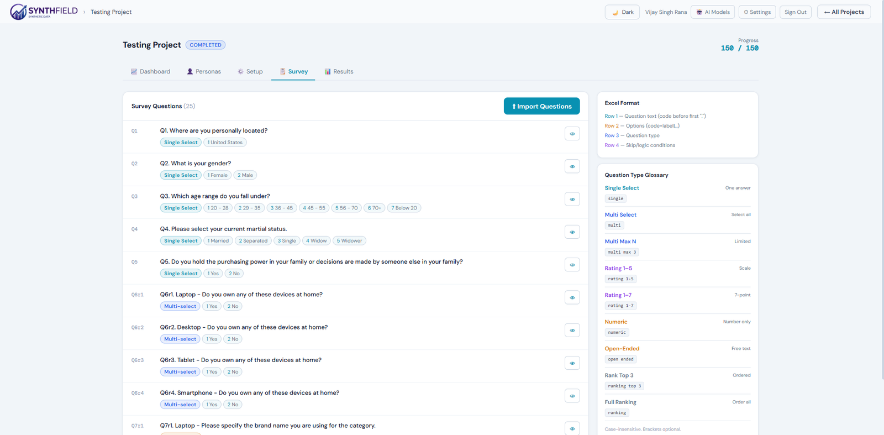Open AI Models in the top bar
Viewport: 884px width, 435px height.
(713, 12)
